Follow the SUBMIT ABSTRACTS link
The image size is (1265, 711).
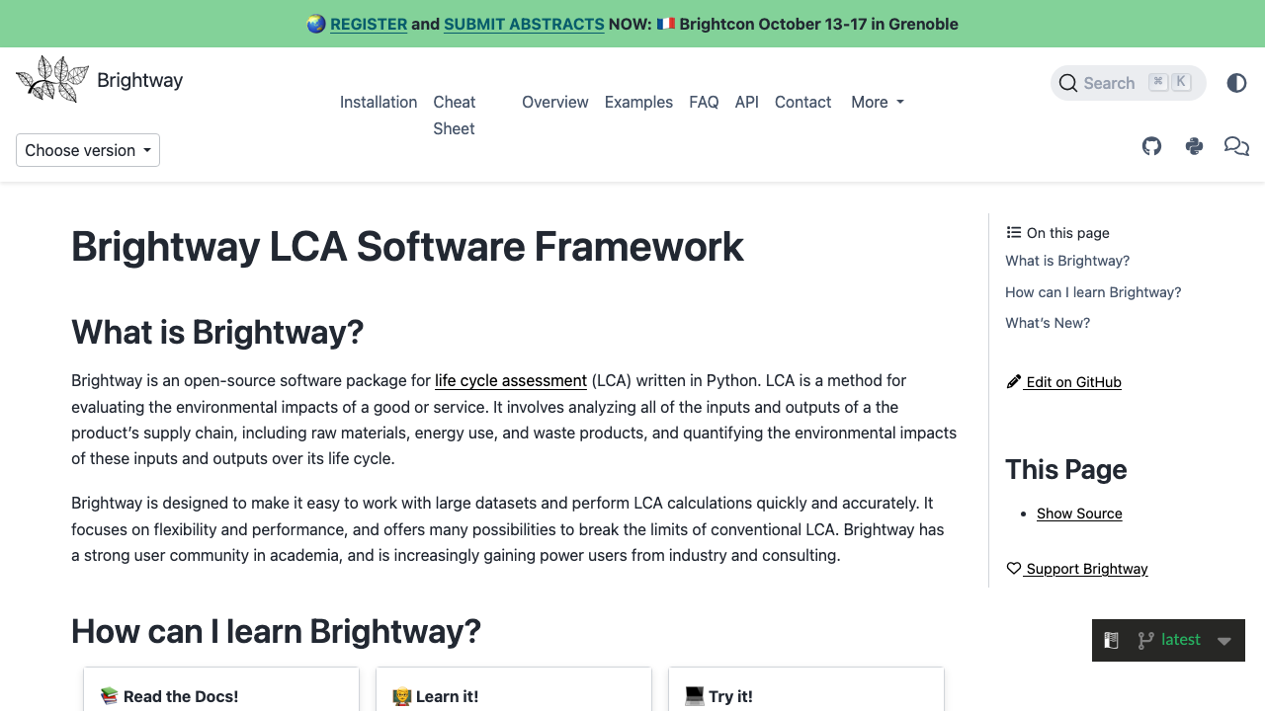click(524, 24)
